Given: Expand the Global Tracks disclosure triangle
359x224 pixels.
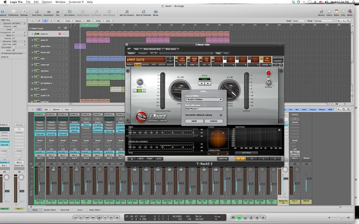Looking at the screenshot, I should click(30, 29).
